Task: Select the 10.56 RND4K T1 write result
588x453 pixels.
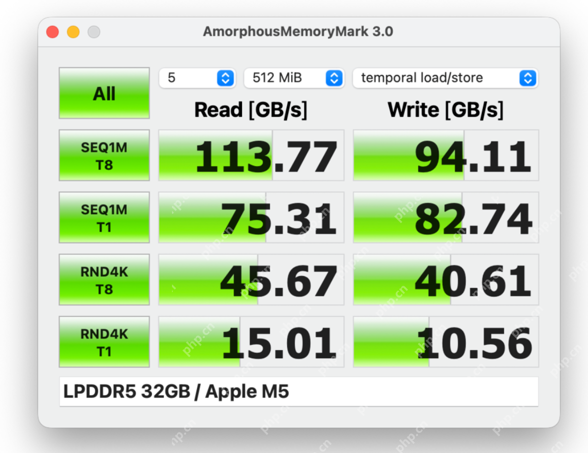Action: 445,342
